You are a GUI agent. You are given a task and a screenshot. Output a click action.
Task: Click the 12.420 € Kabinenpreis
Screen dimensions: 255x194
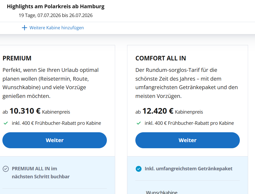pyautogui.click(x=158, y=111)
